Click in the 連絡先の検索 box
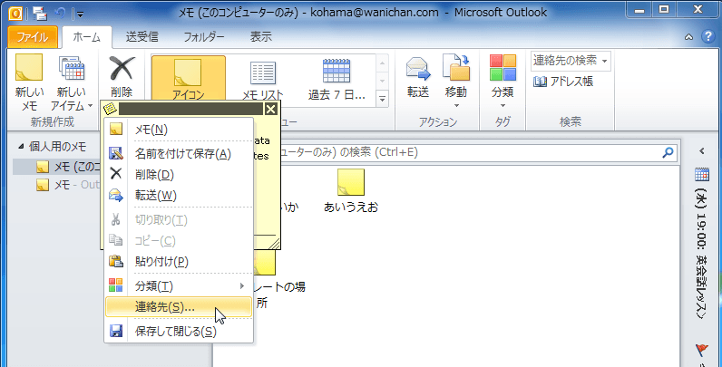Viewport: 722px width, 367px height. click(571, 60)
